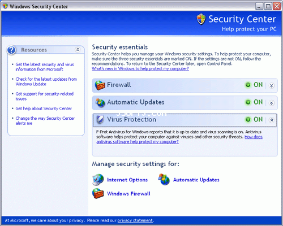Viewport: 283px width, 226px height.
Task: Click the Resources question mark icon
Action: (x=11, y=50)
